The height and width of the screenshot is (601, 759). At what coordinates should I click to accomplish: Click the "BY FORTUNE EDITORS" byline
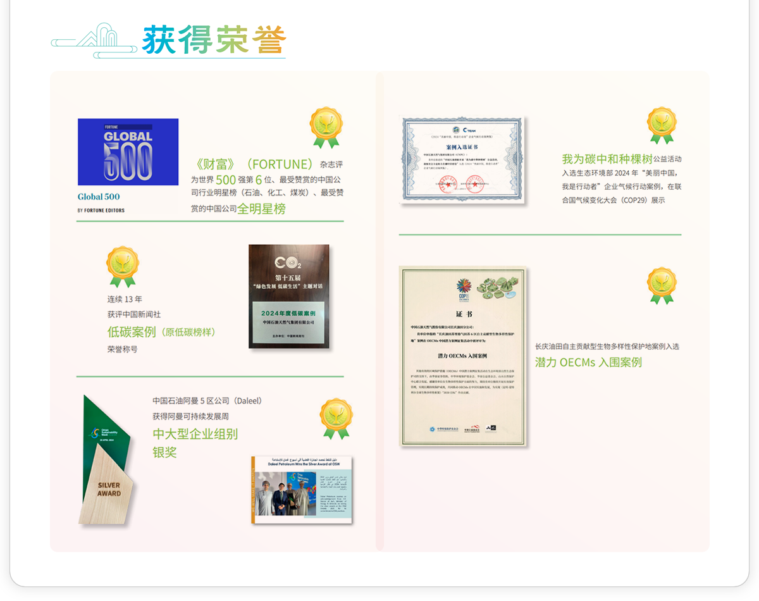[101, 210]
